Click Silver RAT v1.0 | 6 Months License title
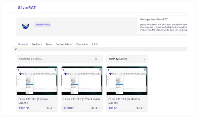The width and height of the screenshot is (197, 117). pyautogui.click(x=124, y=101)
